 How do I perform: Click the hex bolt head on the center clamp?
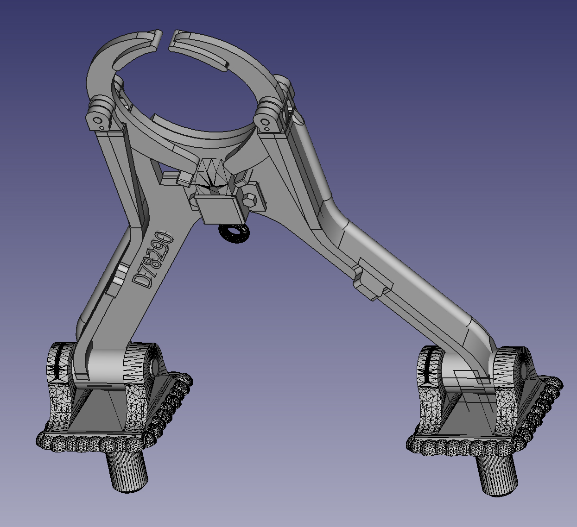[x=249, y=200]
